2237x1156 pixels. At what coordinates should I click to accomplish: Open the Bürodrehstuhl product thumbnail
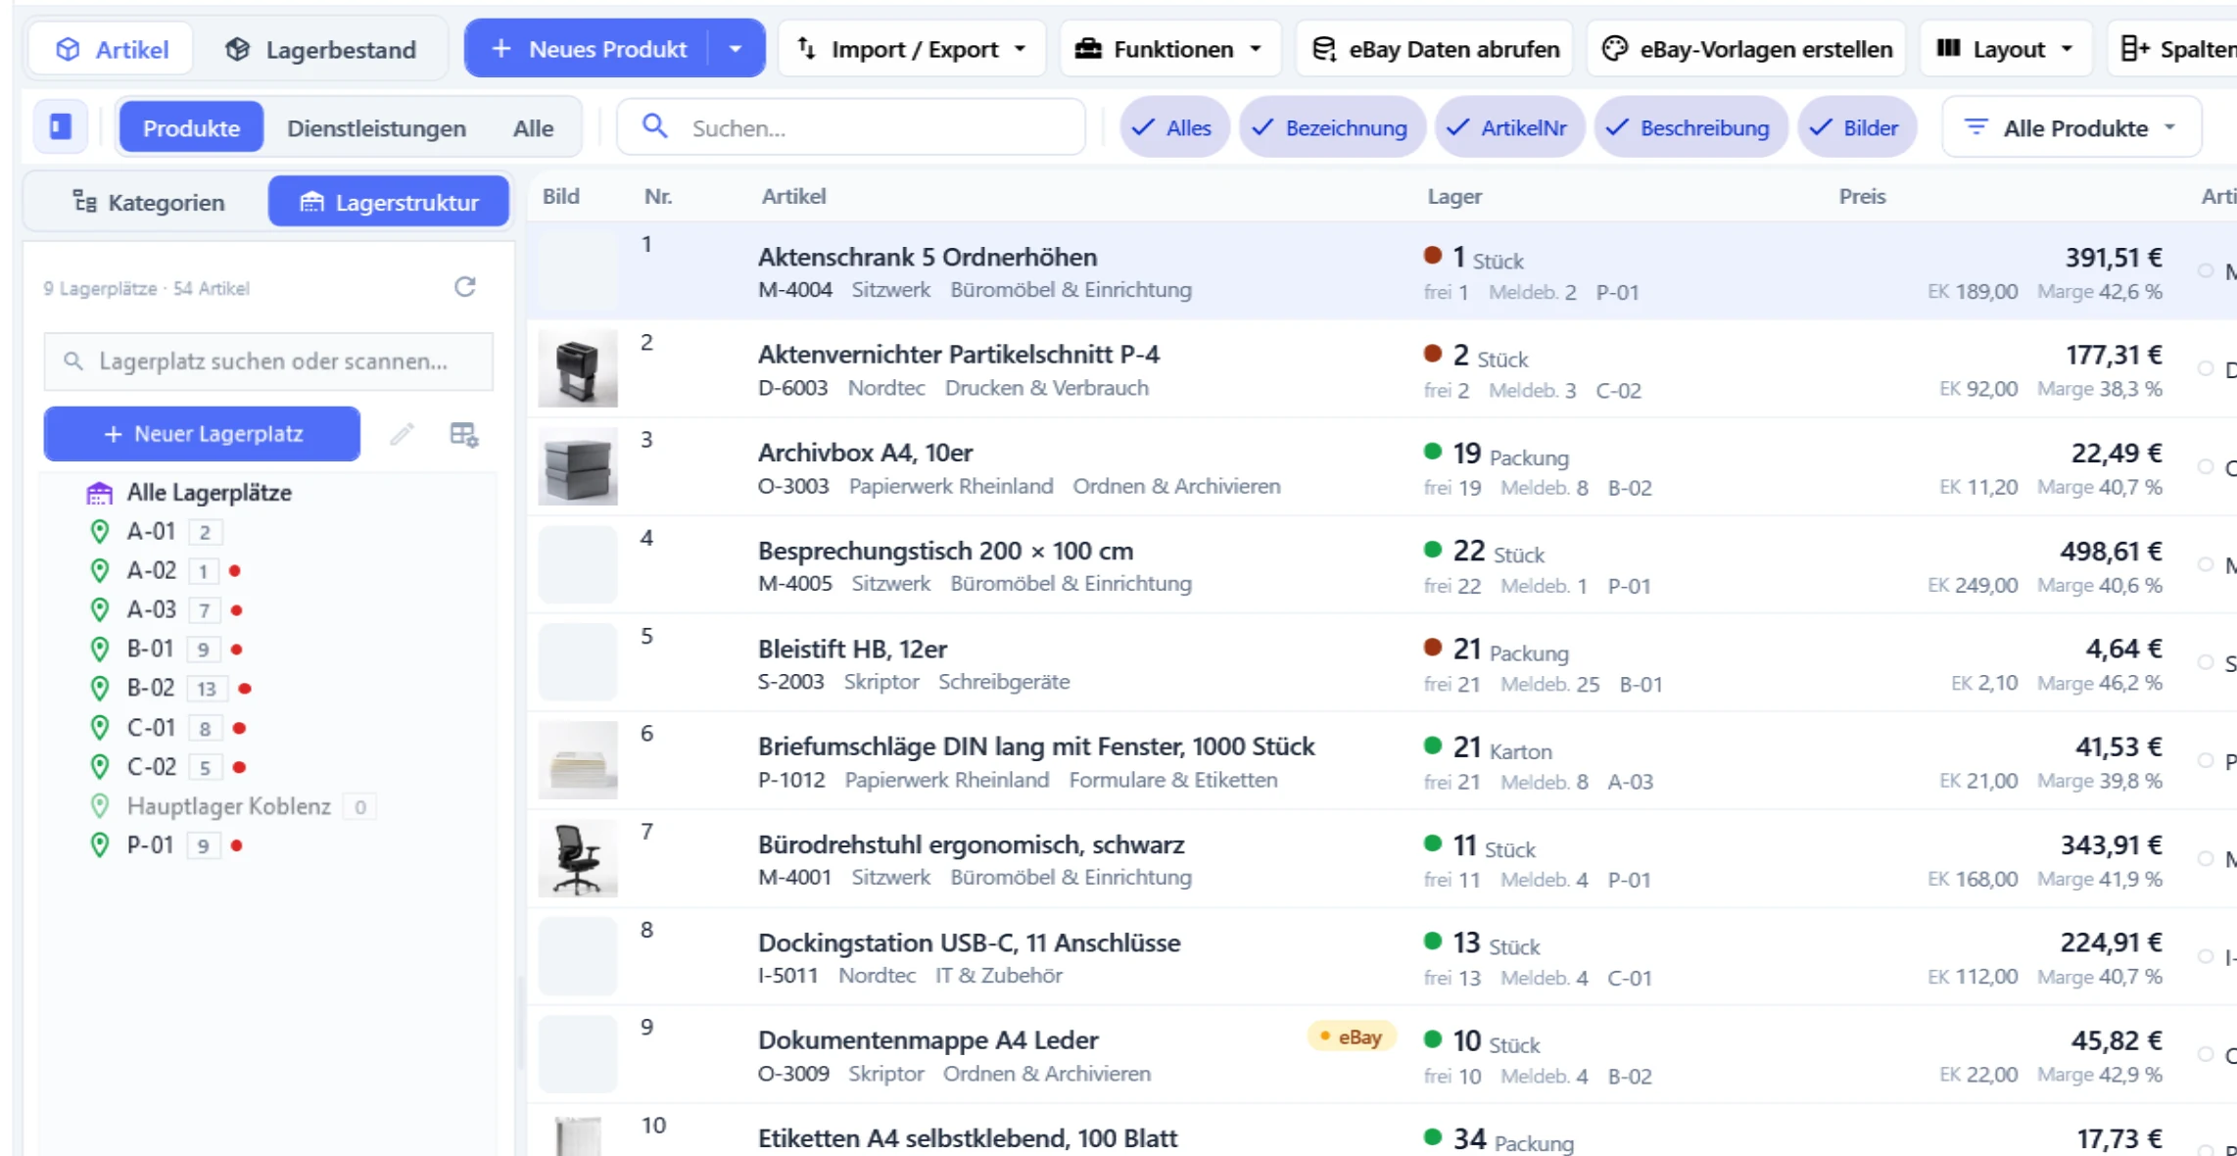[578, 858]
